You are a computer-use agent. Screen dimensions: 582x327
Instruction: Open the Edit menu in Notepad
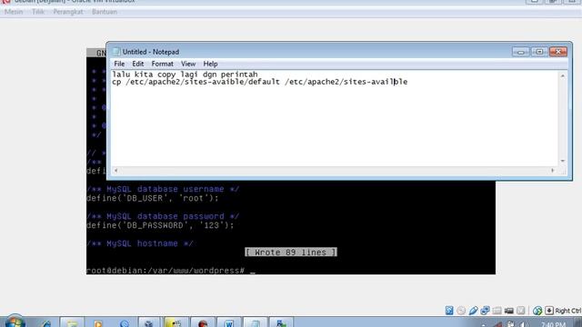(x=137, y=64)
